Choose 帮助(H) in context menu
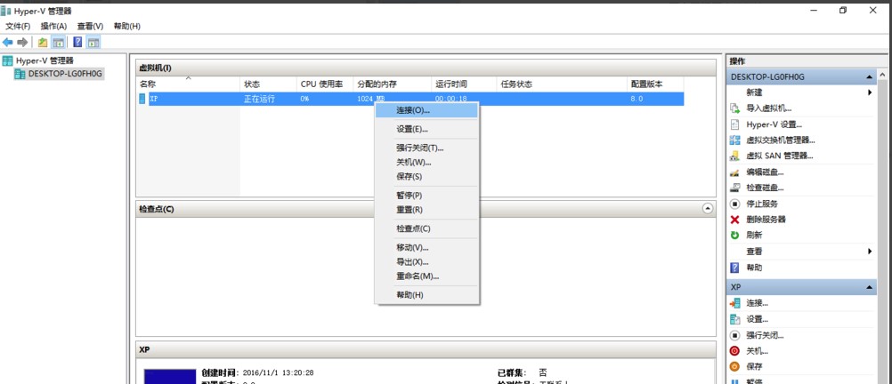The height and width of the screenshot is (384, 892). pyautogui.click(x=426, y=295)
